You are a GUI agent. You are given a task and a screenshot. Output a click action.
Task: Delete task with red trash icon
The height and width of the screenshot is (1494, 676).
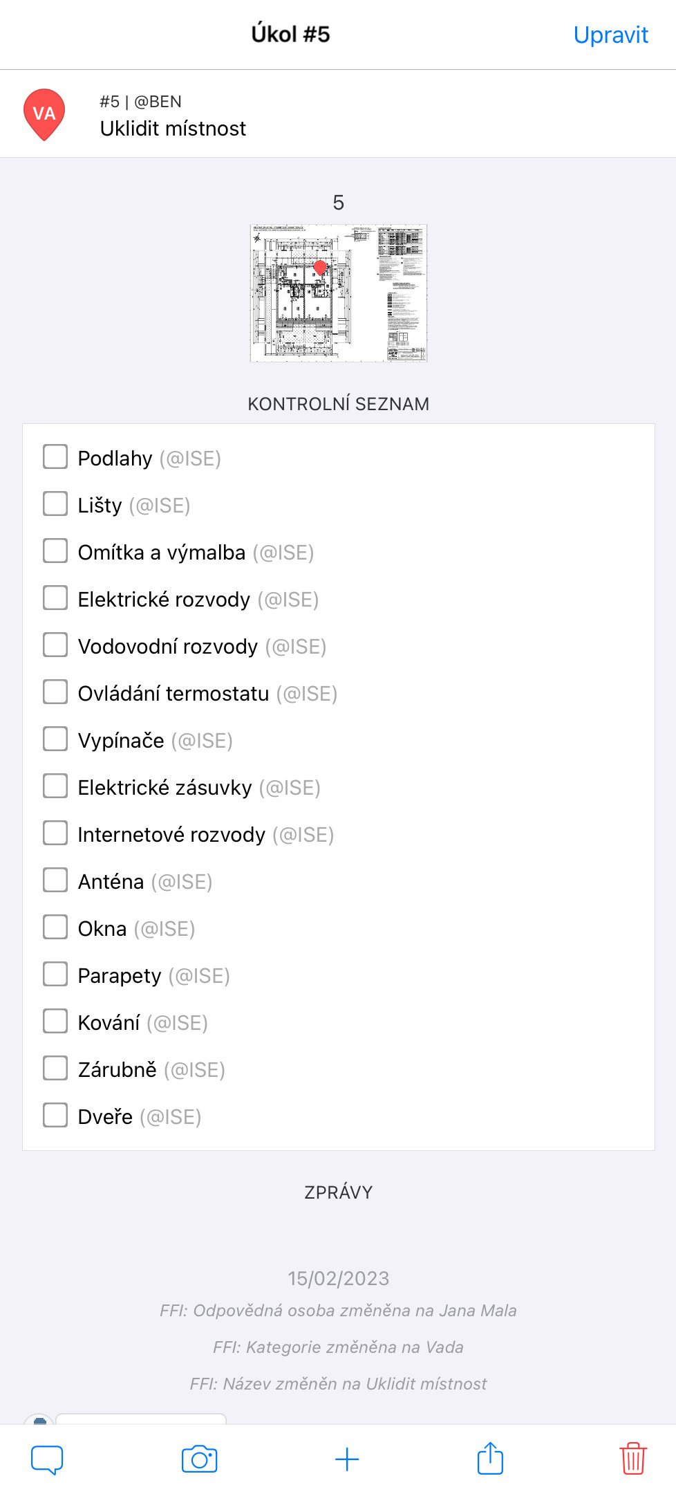click(x=633, y=1458)
